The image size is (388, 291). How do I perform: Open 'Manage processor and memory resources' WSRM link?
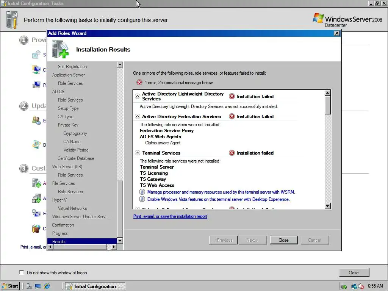click(221, 192)
